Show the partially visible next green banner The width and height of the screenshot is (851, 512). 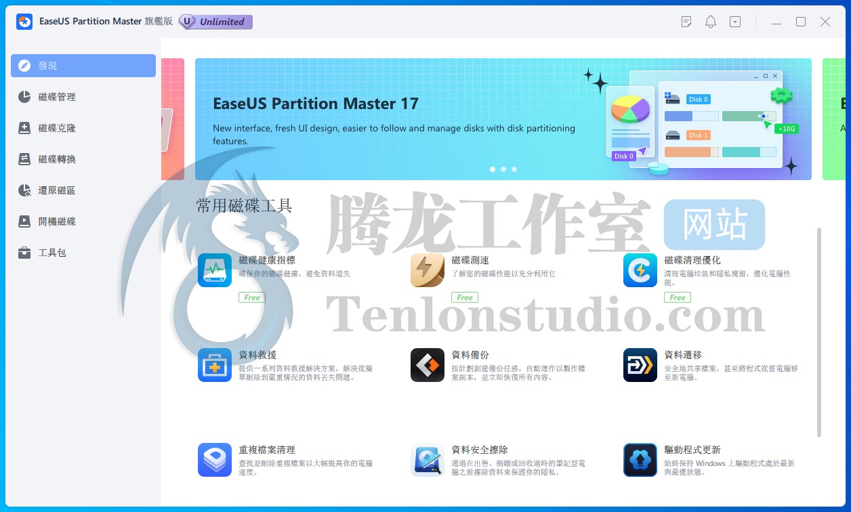tap(834, 119)
